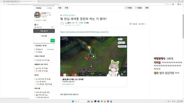Image resolution: width=184 pixels, height=103 pixels.
Task: Go to previous post with 이전글 button
Action: pos(129,8)
